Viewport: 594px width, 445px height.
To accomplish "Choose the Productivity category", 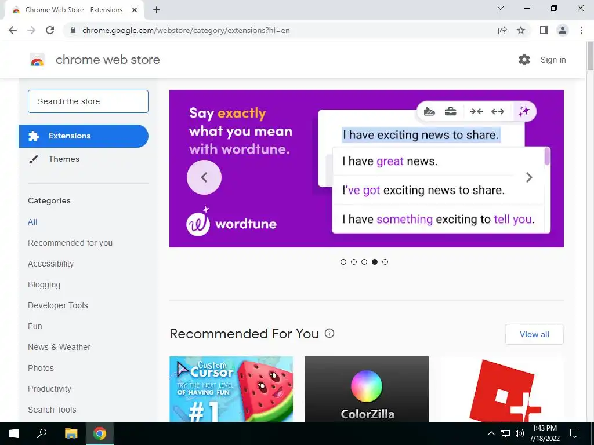I will (50, 389).
